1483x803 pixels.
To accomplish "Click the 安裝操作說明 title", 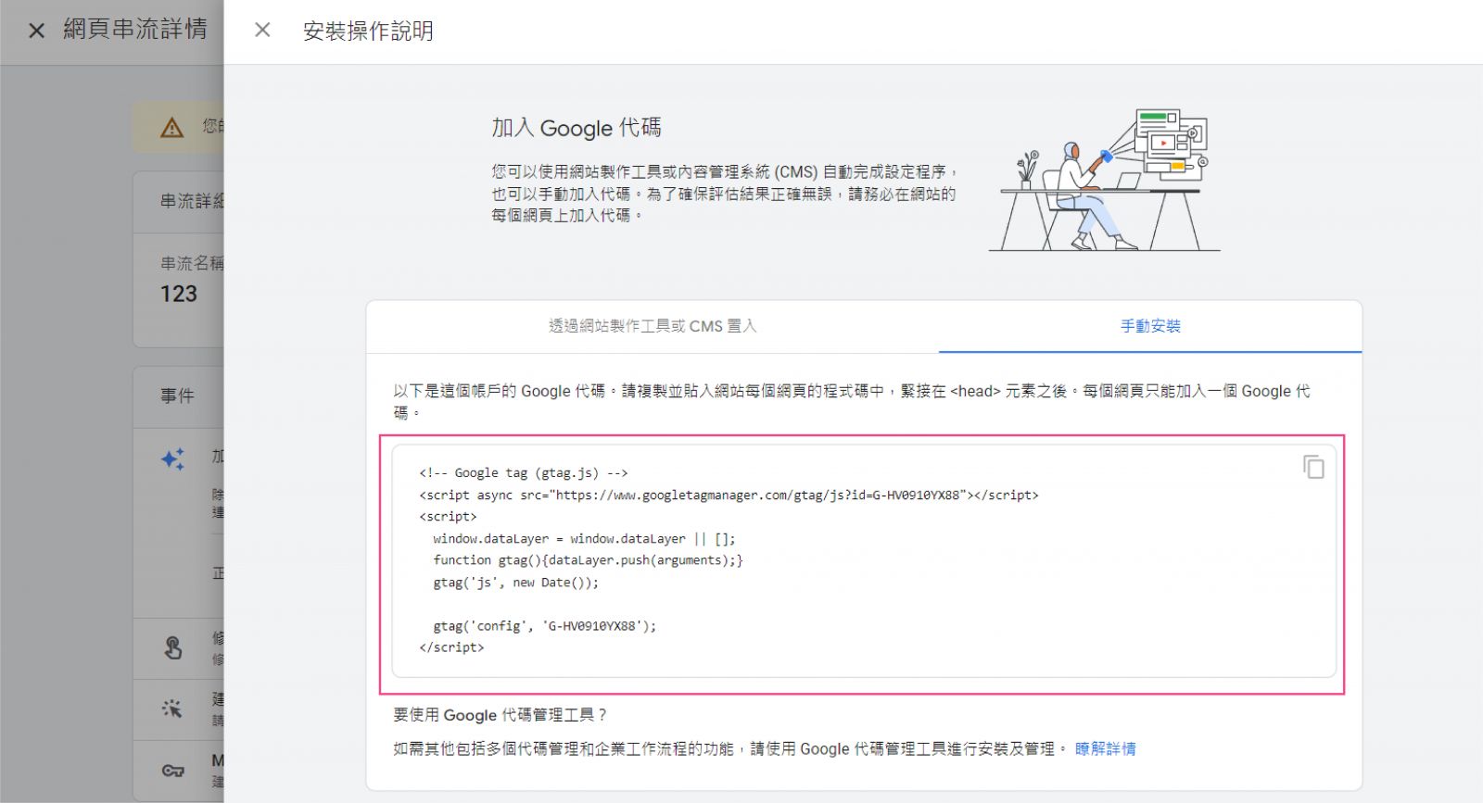I will 368,31.
